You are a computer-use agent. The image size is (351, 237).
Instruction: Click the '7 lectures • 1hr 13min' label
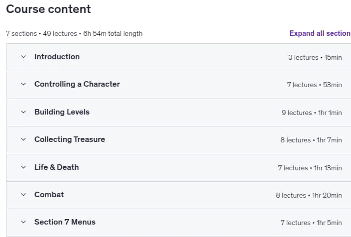(310, 168)
